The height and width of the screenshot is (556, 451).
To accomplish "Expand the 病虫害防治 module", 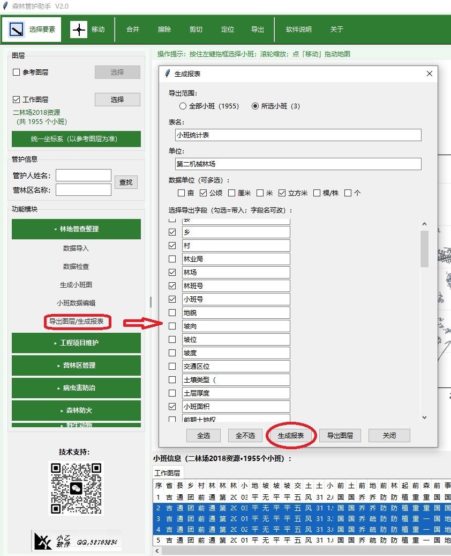I will click(76, 388).
